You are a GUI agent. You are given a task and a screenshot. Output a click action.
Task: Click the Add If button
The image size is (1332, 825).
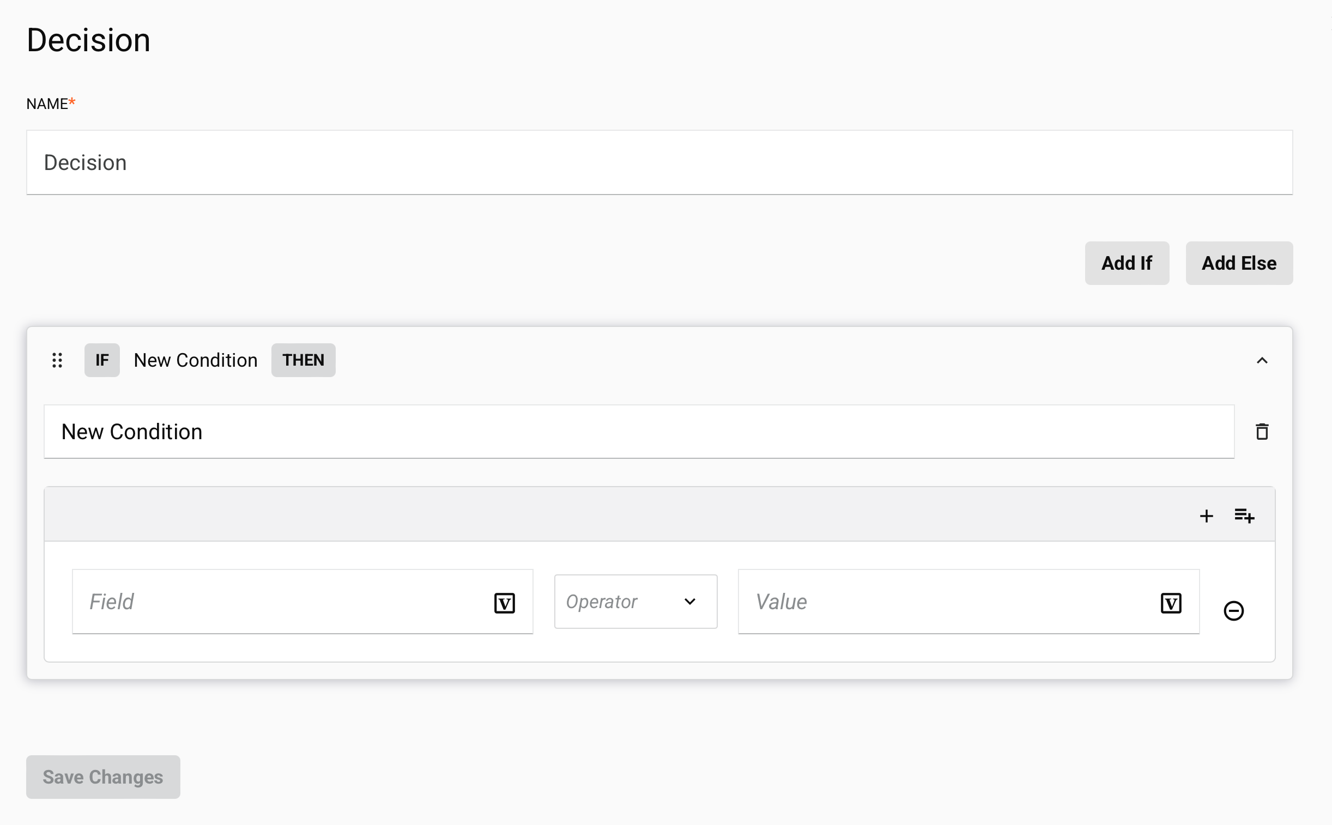(x=1127, y=263)
